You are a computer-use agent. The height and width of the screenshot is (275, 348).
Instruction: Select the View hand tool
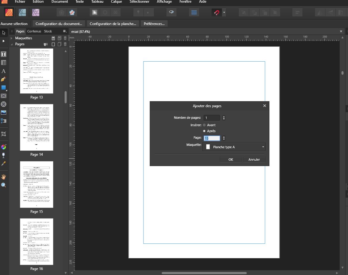point(4,177)
